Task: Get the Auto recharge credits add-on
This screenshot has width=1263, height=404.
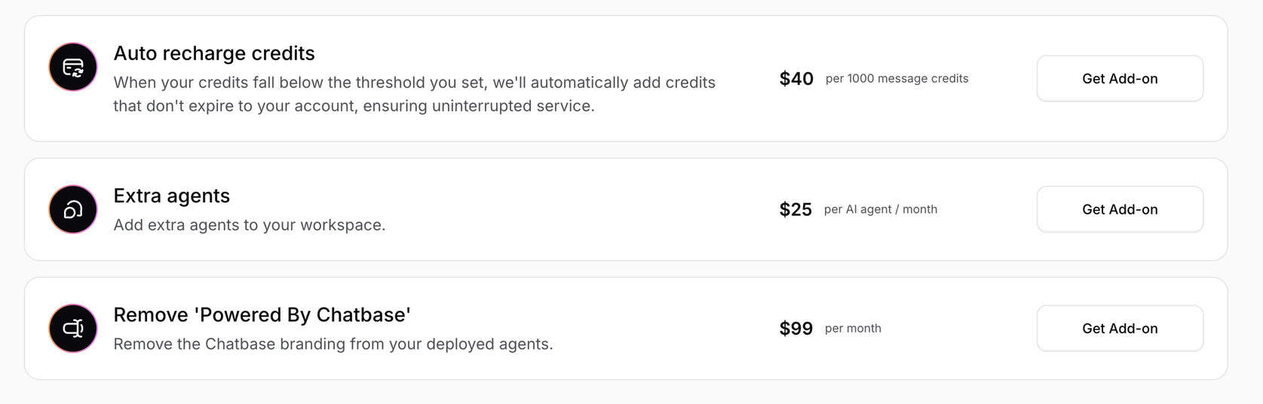Action: [x=1119, y=78]
